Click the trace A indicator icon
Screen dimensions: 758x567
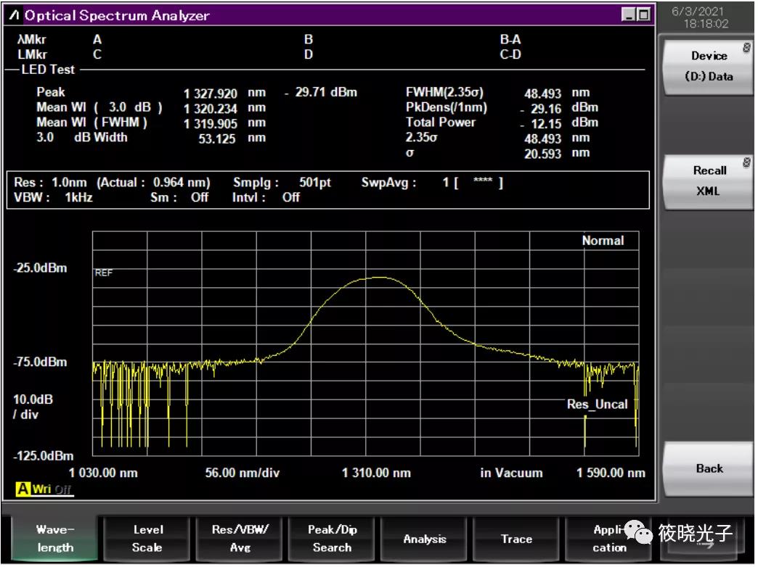[x=23, y=489]
